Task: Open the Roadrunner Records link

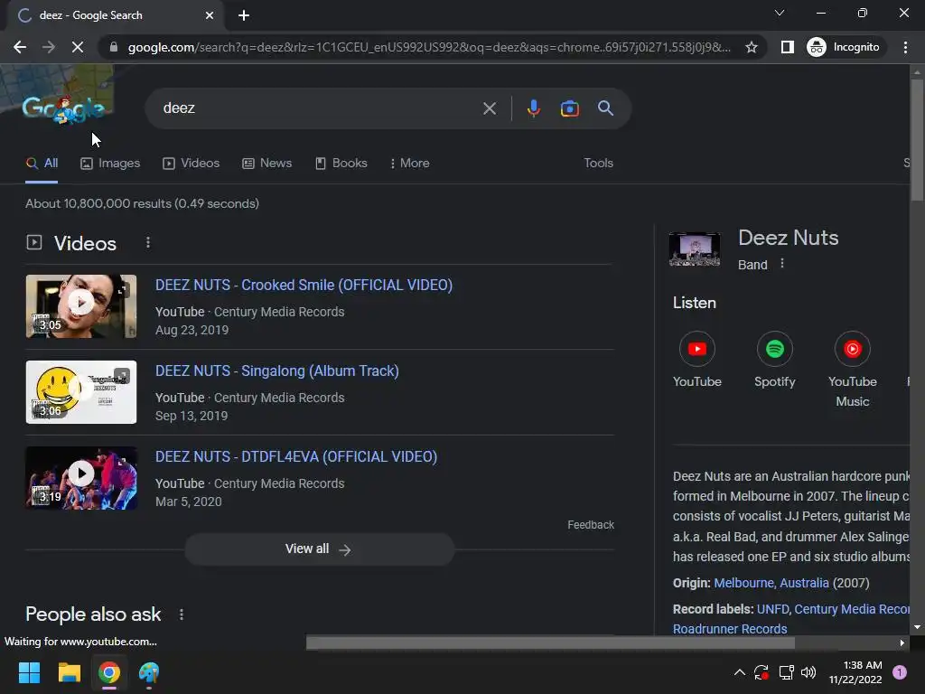Action: point(730,629)
